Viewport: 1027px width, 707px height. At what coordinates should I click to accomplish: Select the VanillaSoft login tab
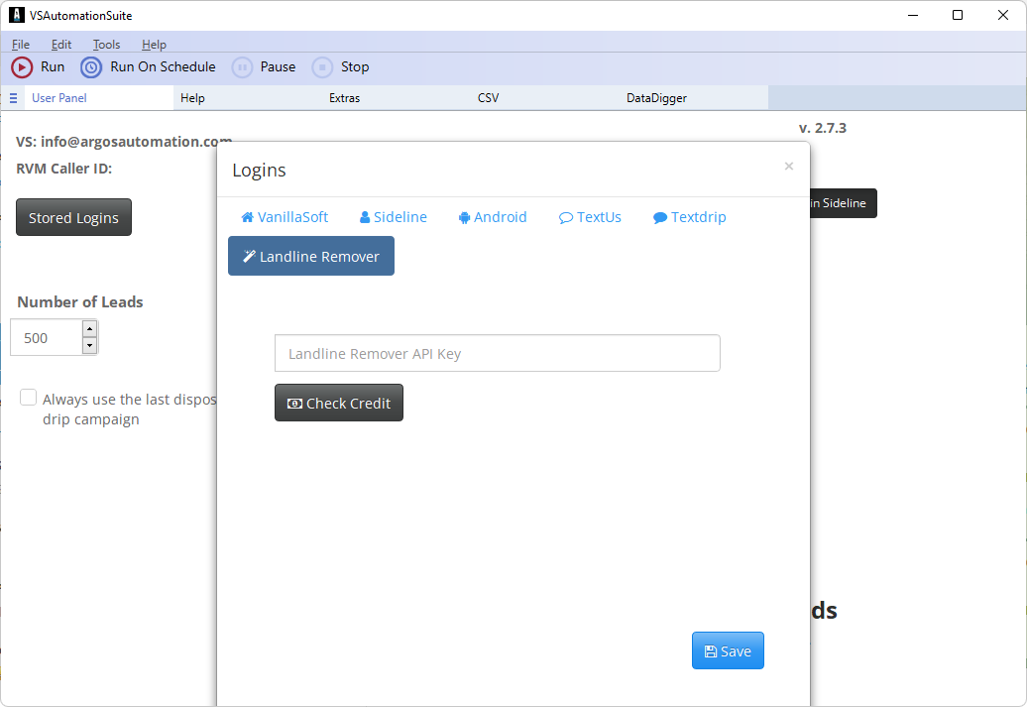pyautogui.click(x=285, y=217)
